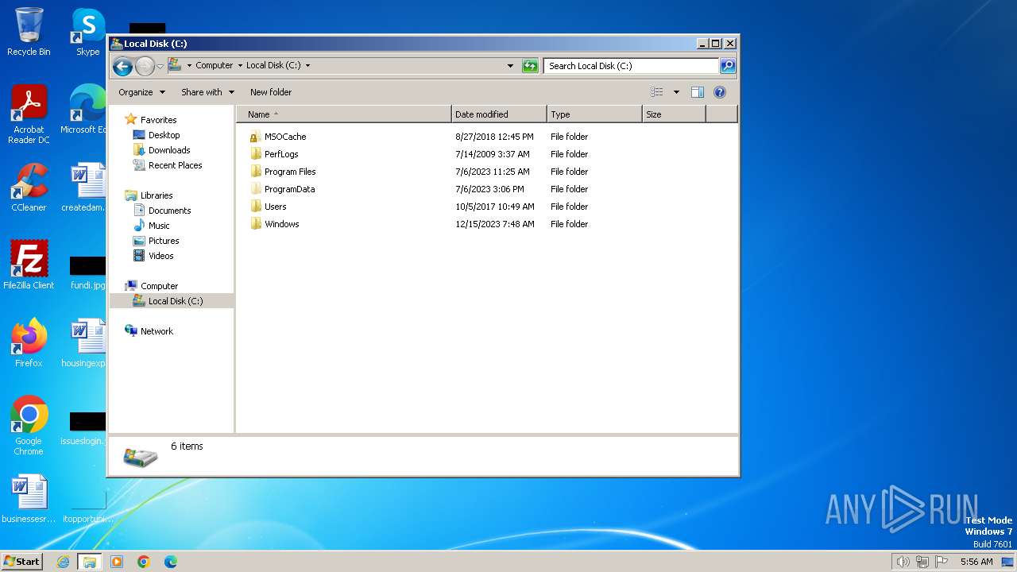Expand the Local Disk (C:) breadcrumb arrow
This screenshot has height=572, width=1017.
point(307,66)
